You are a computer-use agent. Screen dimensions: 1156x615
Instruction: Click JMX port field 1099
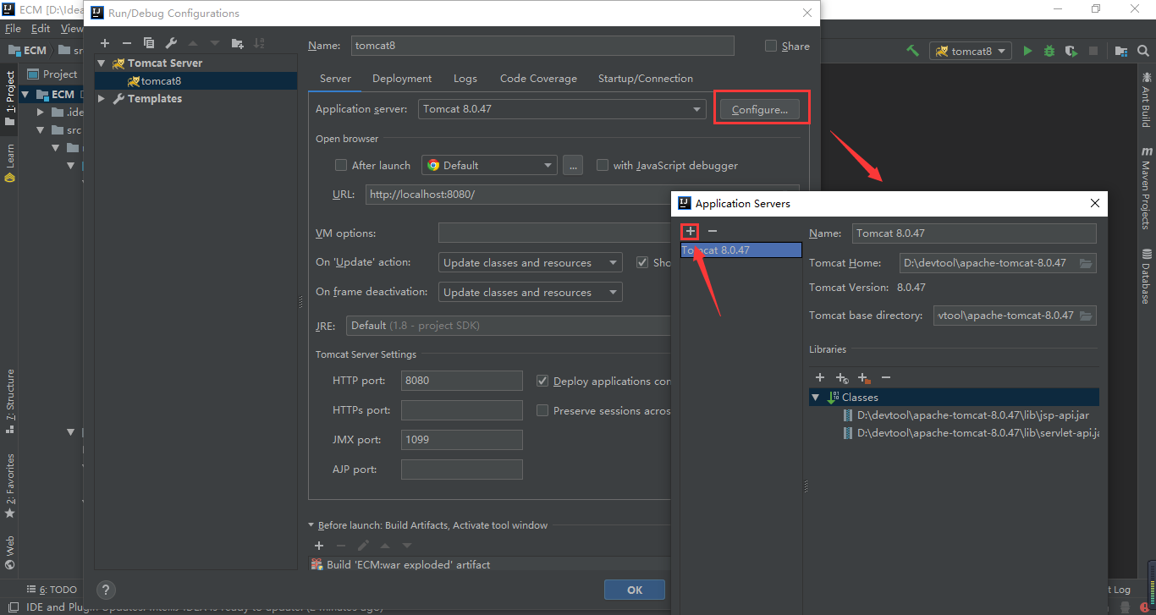(462, 440)
